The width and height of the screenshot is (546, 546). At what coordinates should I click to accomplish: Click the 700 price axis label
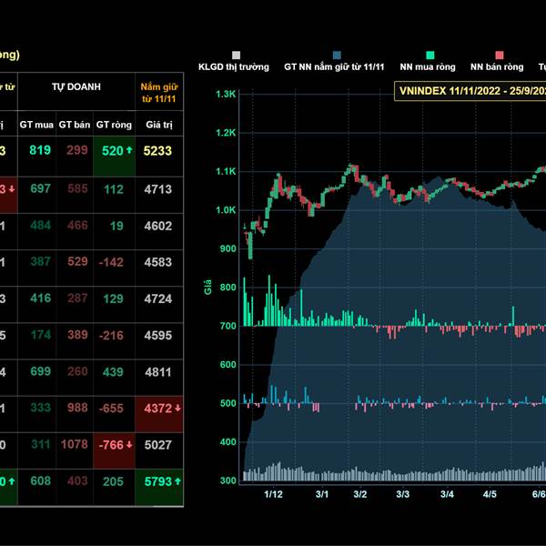[x=228, y=326]
